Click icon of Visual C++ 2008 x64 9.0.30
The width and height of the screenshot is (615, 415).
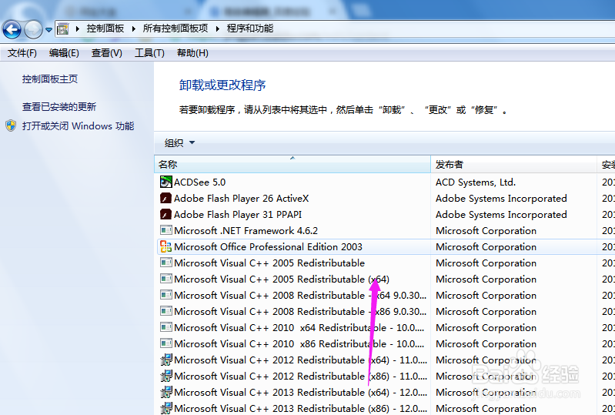166,295
